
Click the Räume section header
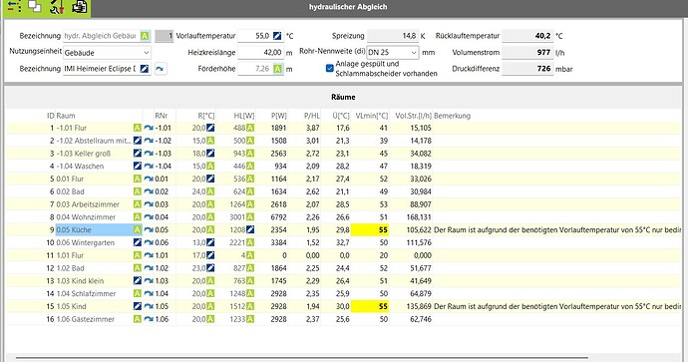343,97
